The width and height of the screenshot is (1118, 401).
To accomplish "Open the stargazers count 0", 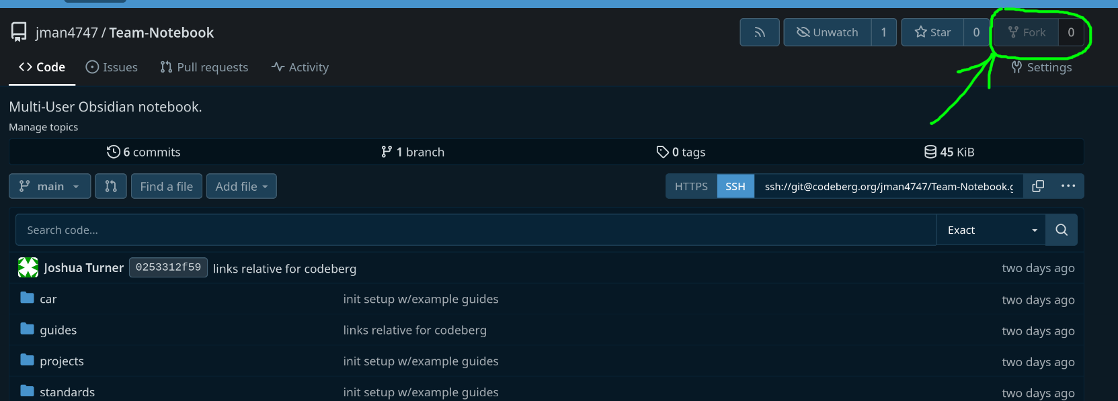I will point(976,32).
